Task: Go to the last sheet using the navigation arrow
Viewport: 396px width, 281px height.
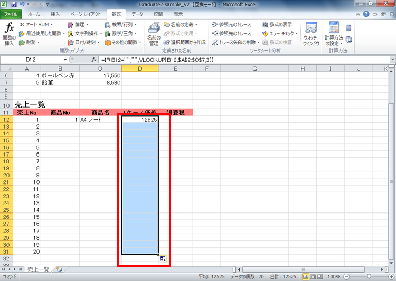Action: pos(21,269)
